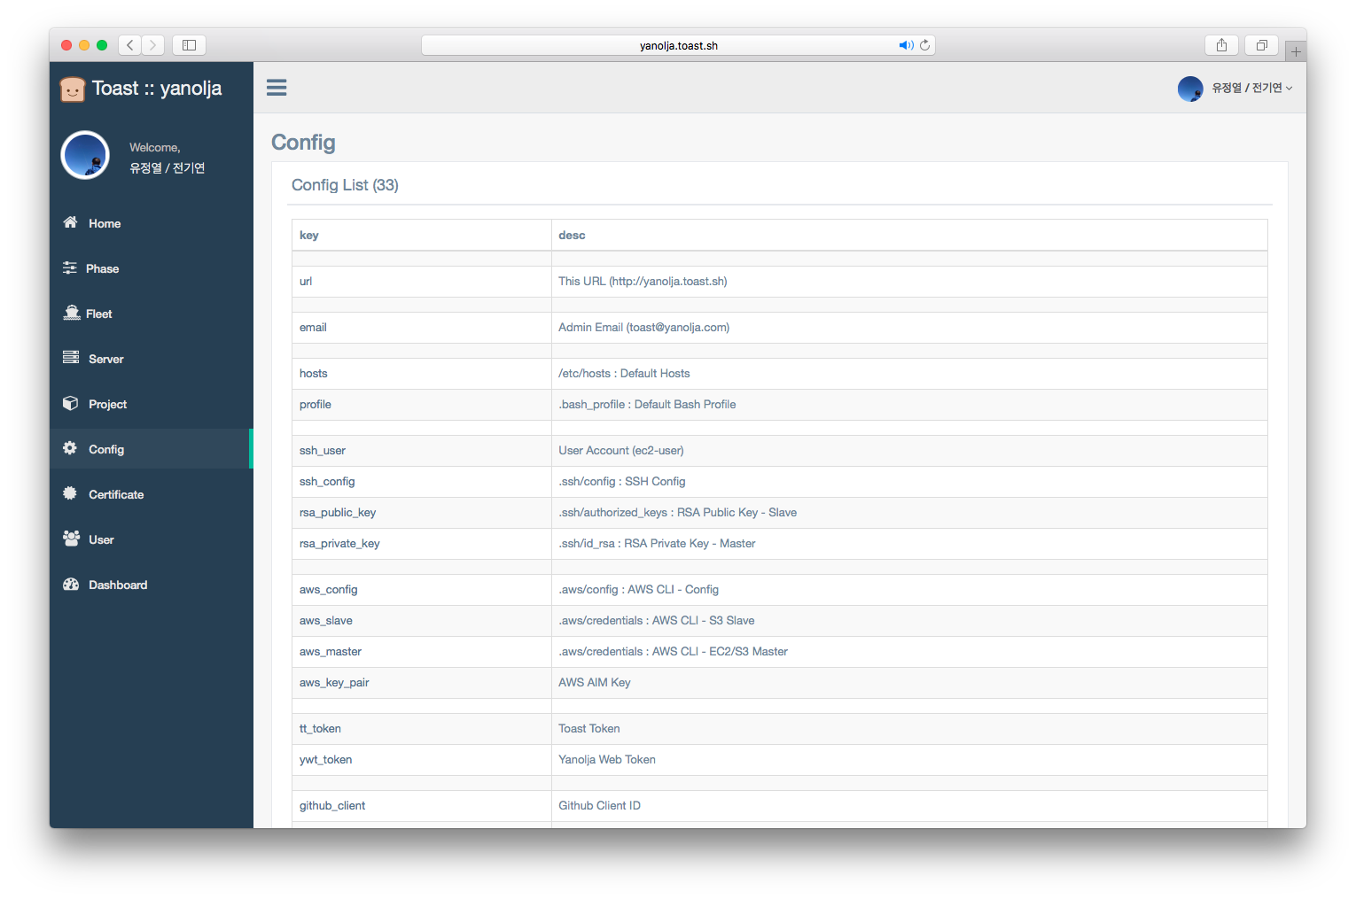1356x899 pixels.
Task: Click the rsa_private_key entry
Action: 422,544
